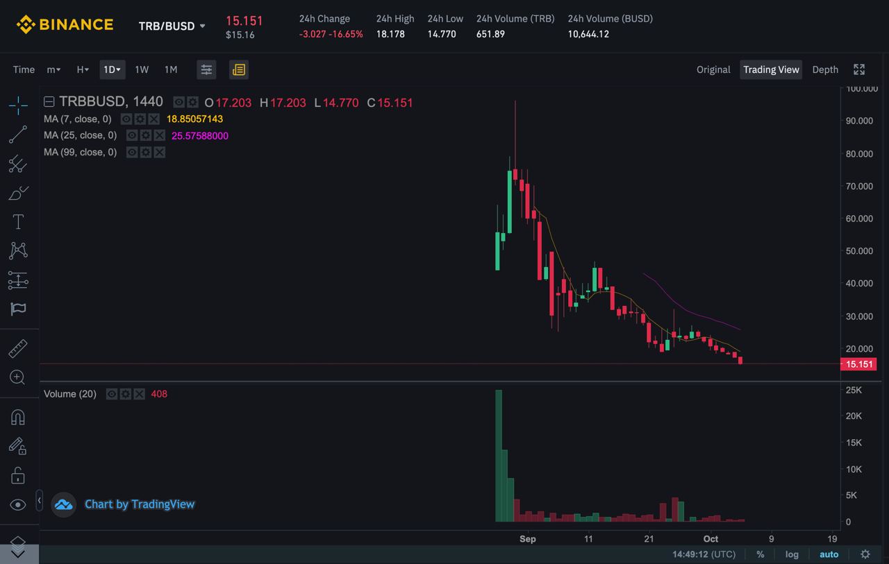Click MA 7 value 18.85057143
This screenshot has width=889, height=564.
[194, 119]
